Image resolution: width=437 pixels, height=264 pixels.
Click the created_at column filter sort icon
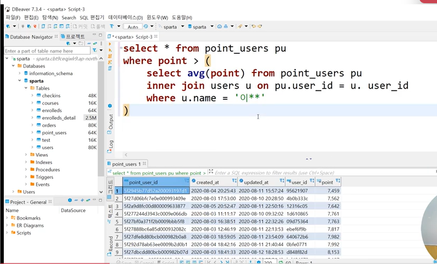click(234, 181)
